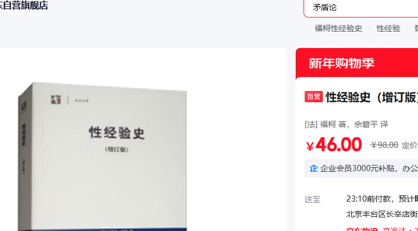
Task: Click the search box containing 矛盾论
Action: tap(361, 8)
